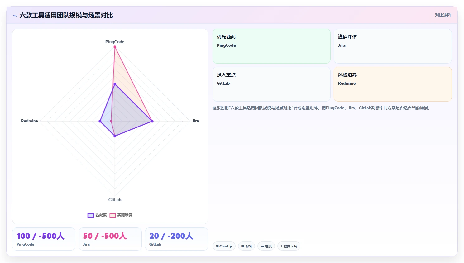This screenshot has height=263, width=464.
Task: Select the 谨慎评估 Jira card
Action: 393,46
